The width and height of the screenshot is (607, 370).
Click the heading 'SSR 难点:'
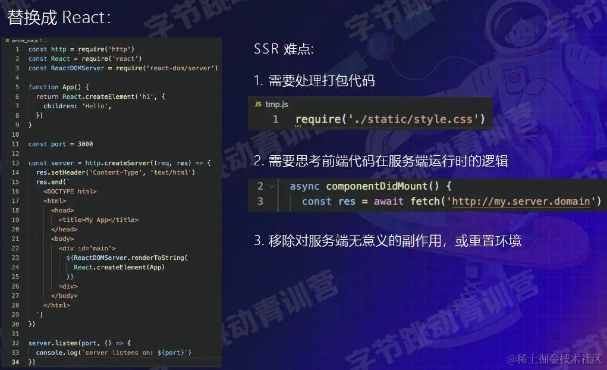284,49
